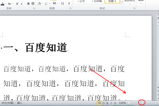Click the previous page double-arrow button
159x106 pixels.
coord(158,91)
